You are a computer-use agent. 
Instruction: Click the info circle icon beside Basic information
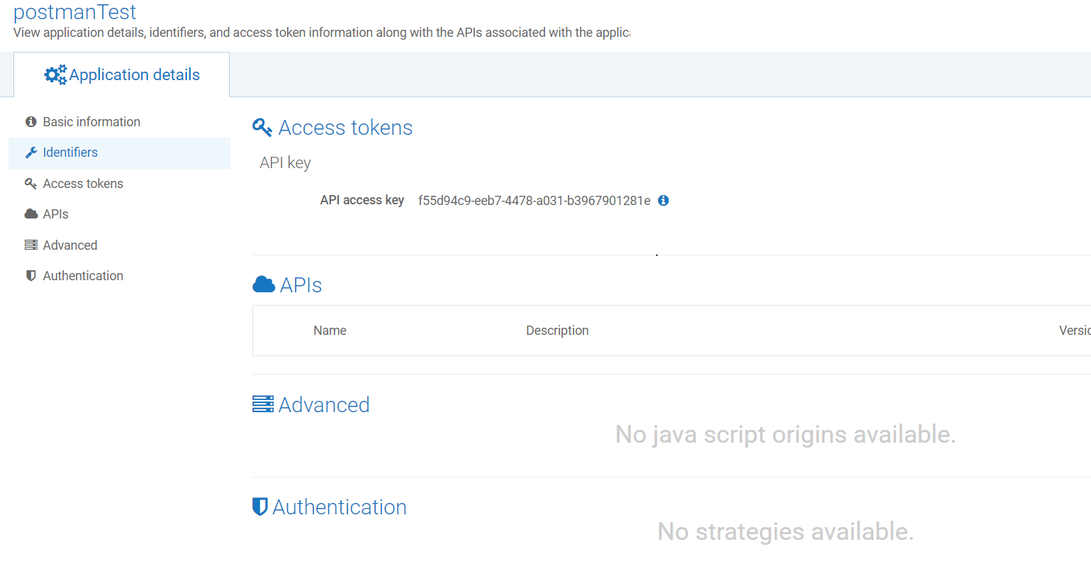pyautogui.click(x=30, y=122)
